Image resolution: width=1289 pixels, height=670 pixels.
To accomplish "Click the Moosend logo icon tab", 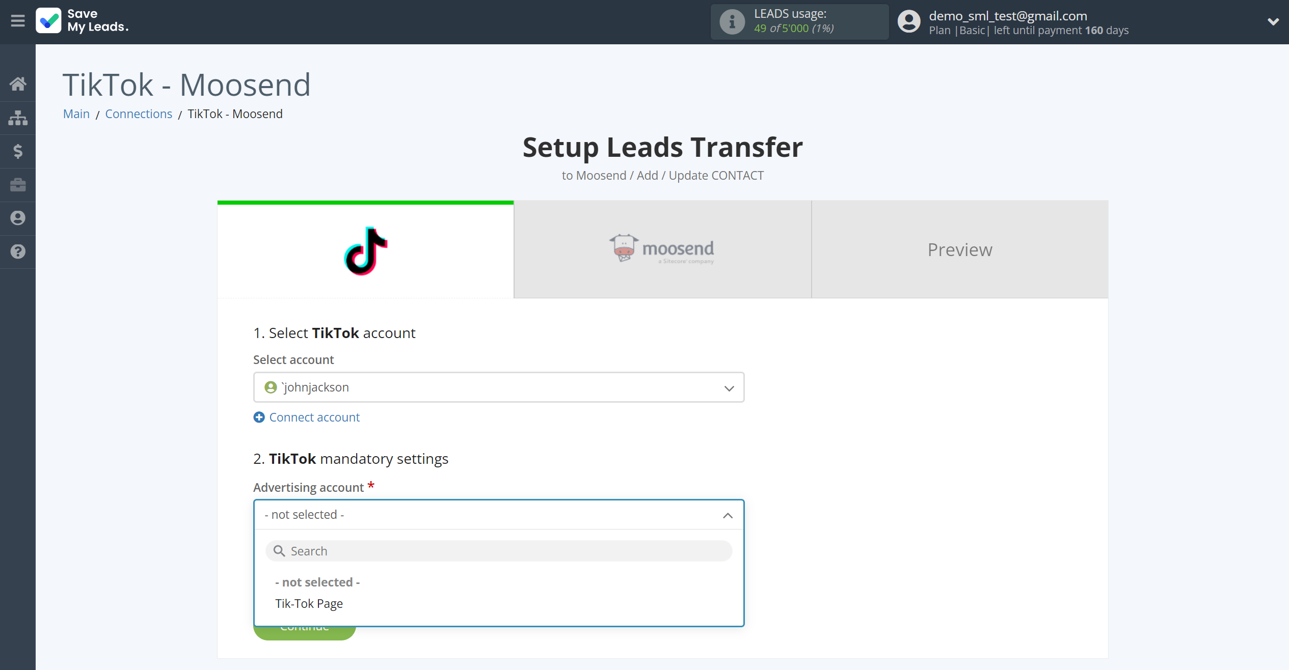I will [x=663, y=250].
